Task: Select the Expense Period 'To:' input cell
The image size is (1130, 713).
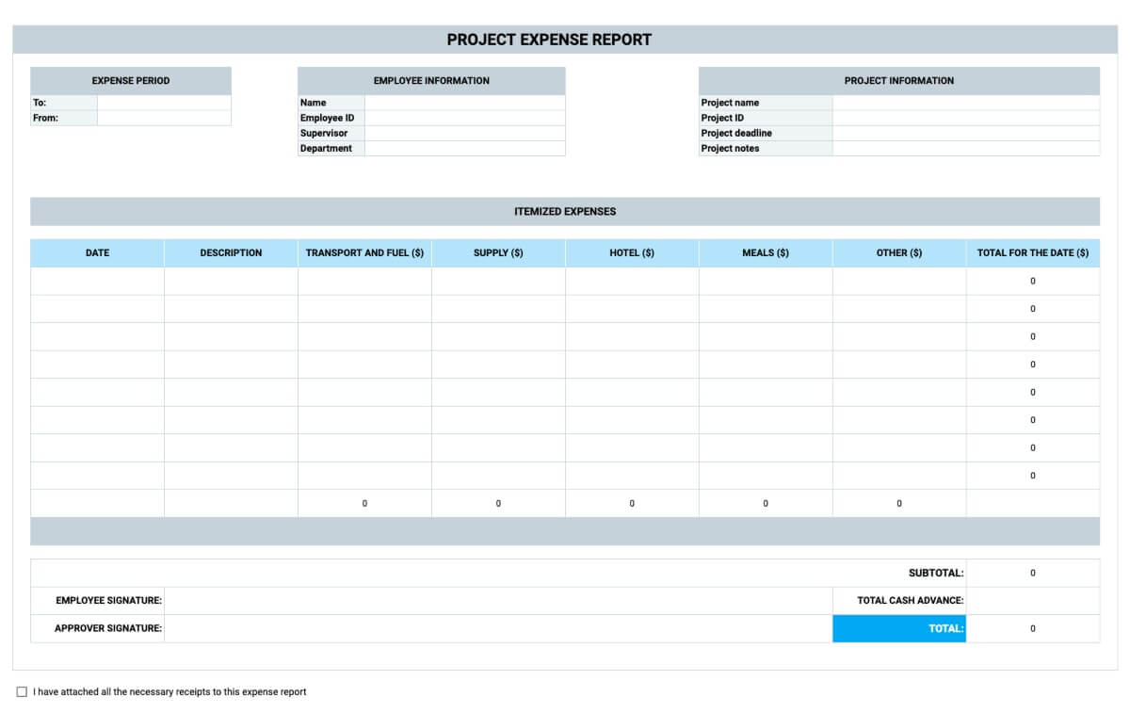Action: coord(164,103)
